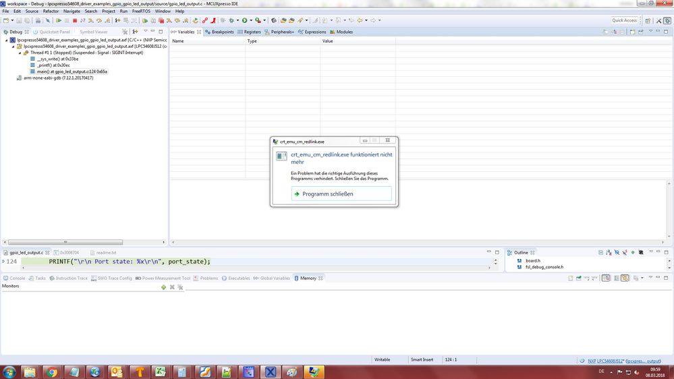Viewport: 674px width, 379px height.
Task: Switch to the Registers tab
Action: pyautogui.click(x=249, y=32)
